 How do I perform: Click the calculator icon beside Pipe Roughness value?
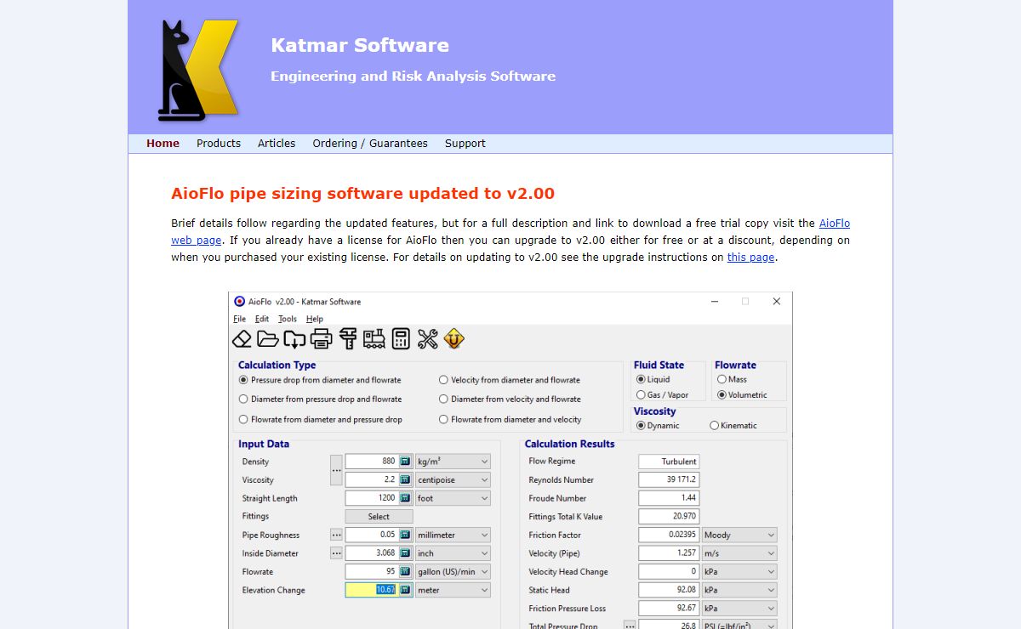[x=406, y=535]
